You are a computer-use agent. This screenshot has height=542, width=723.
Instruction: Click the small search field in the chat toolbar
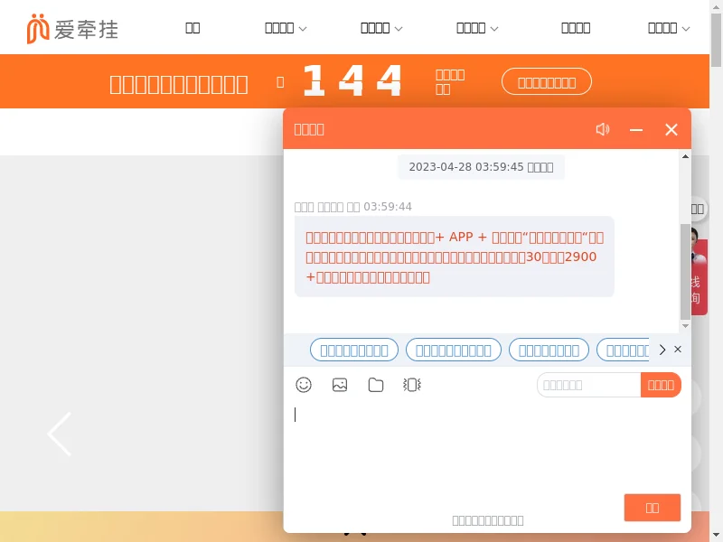pyautogui.click(x=589, y=385)
